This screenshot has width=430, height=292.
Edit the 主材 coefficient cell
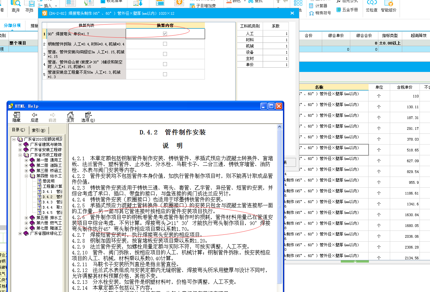tap(276, 59)
